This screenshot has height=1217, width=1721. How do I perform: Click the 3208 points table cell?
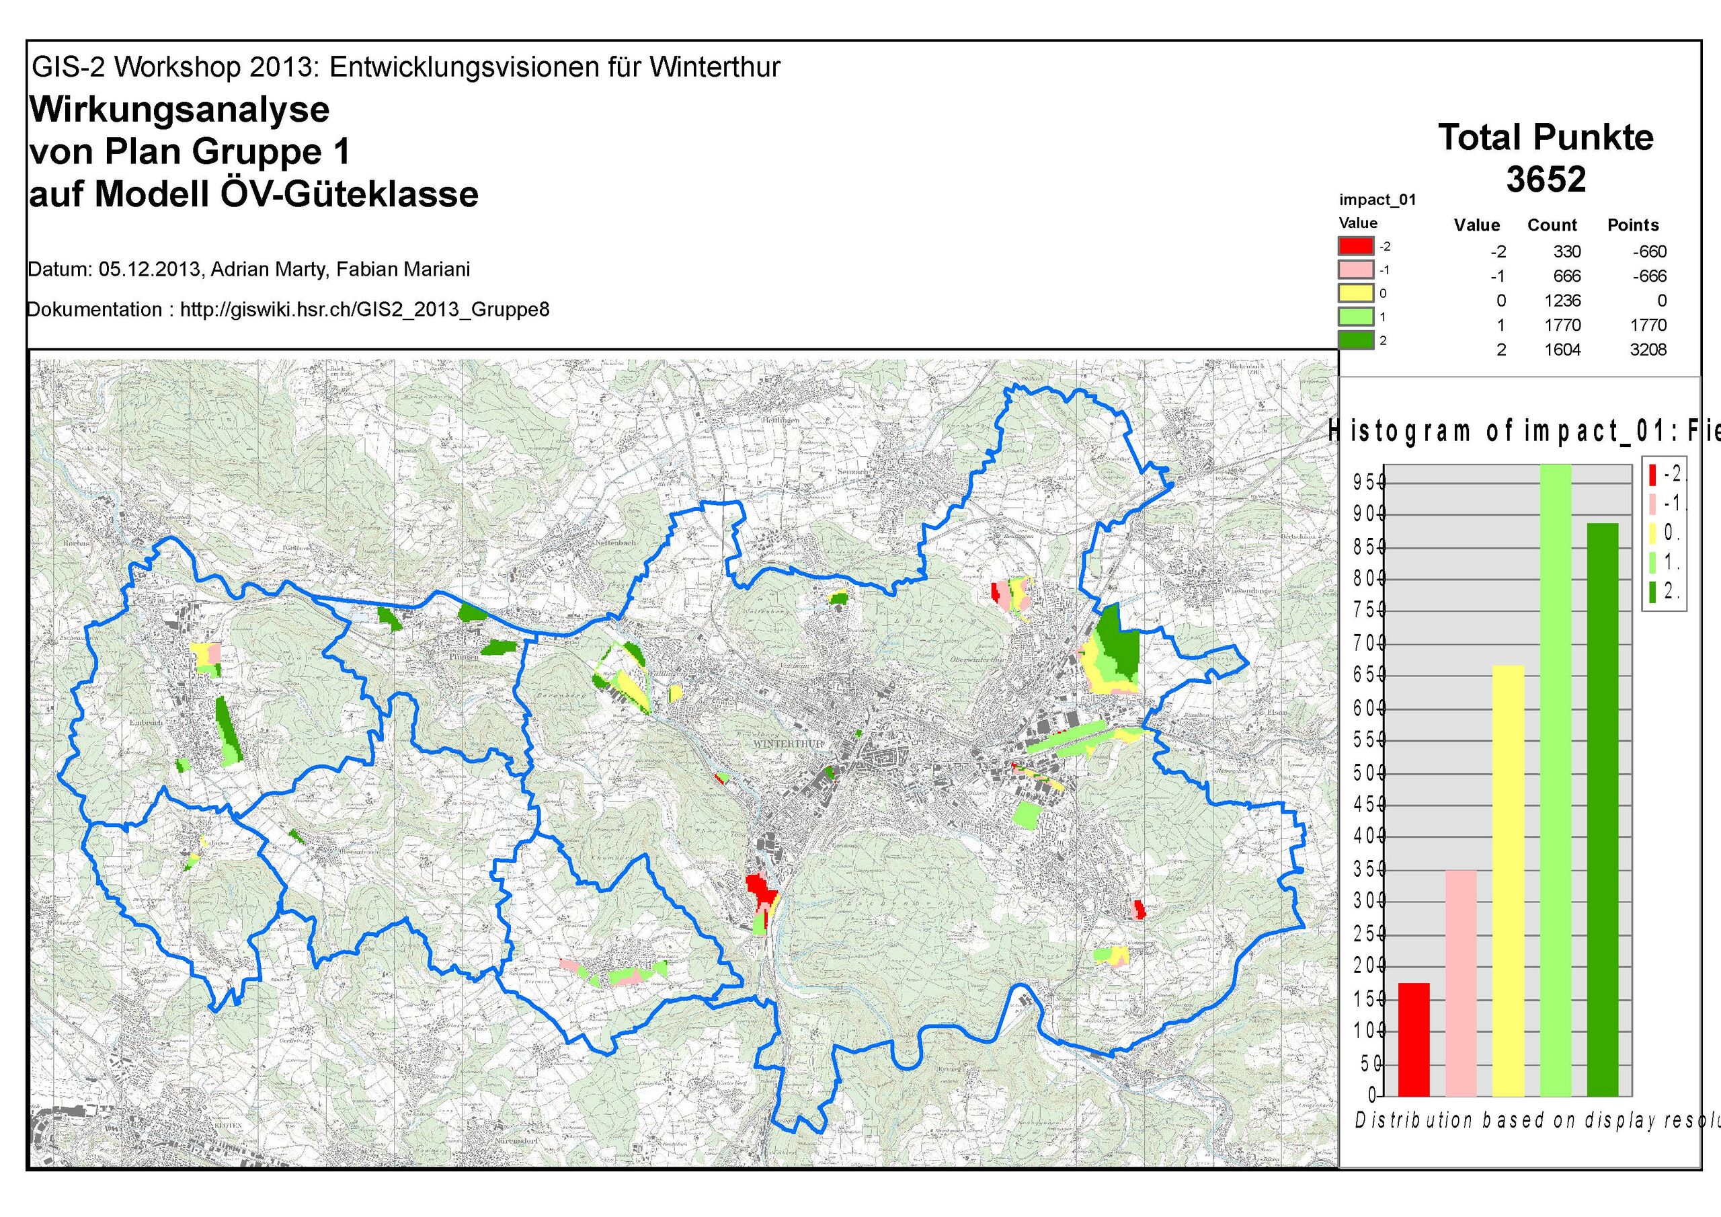tap(1648, 350)
